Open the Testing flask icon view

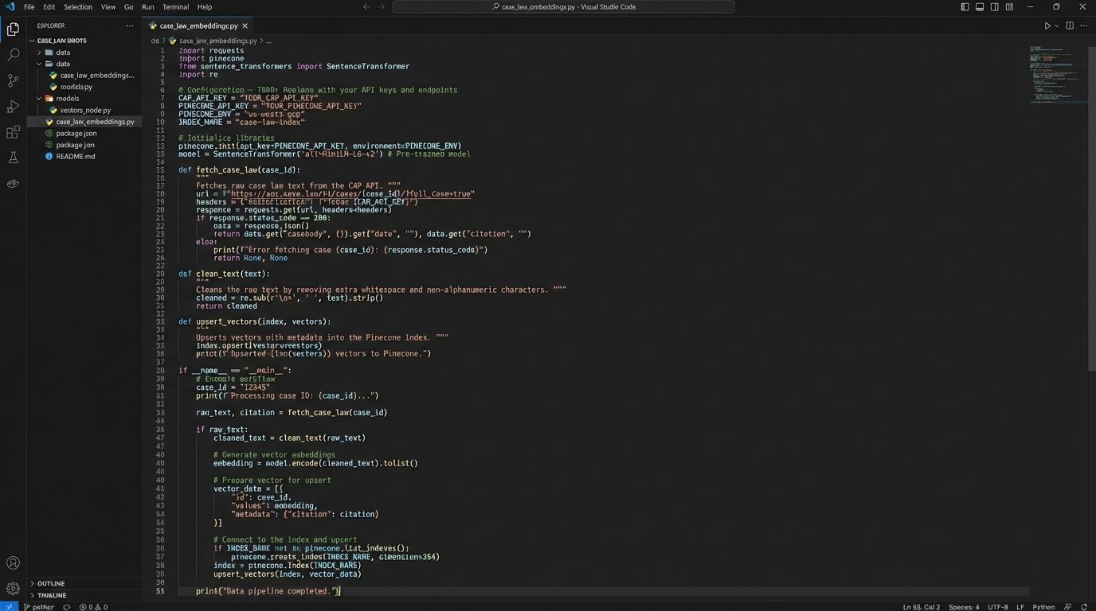tap(13, 158)
